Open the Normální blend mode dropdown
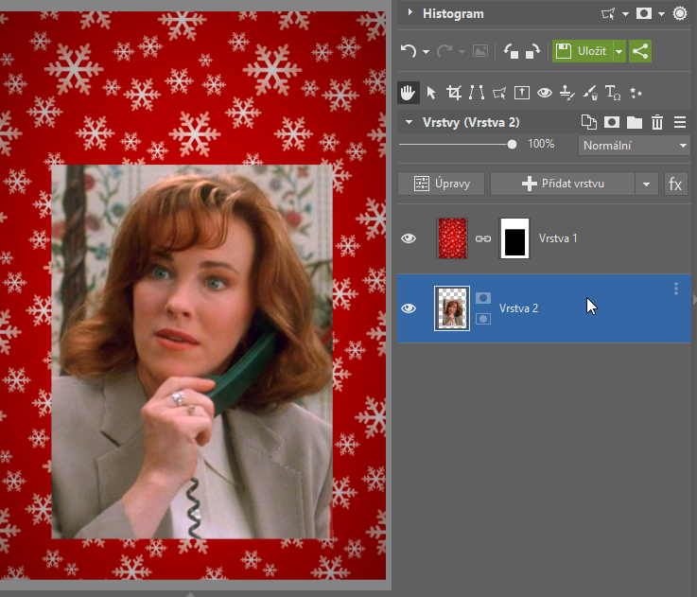This screenshot has height=597, width=697. click(634, 146)
